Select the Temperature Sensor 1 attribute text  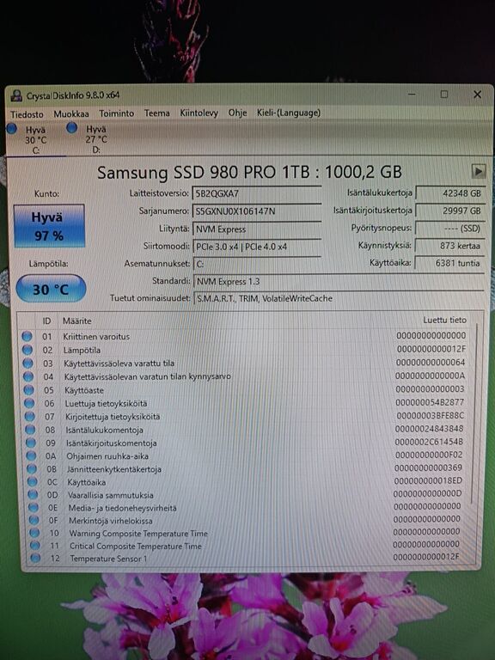point(108,559)
